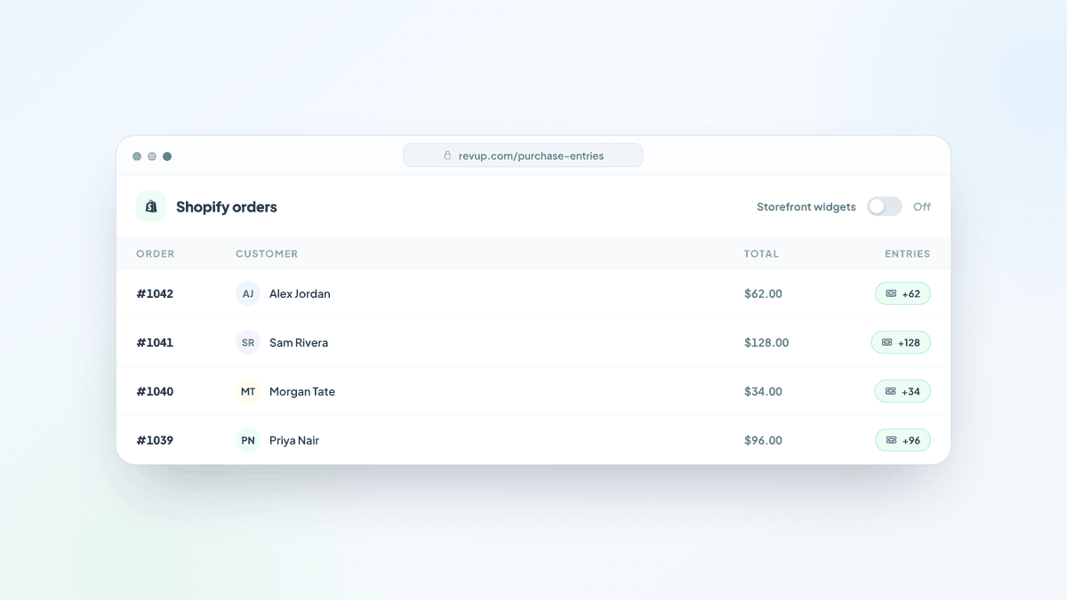Click the first gray window control dot

point(137,156)
